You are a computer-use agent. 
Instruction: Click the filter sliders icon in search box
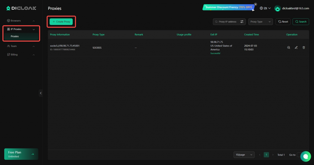242,22
